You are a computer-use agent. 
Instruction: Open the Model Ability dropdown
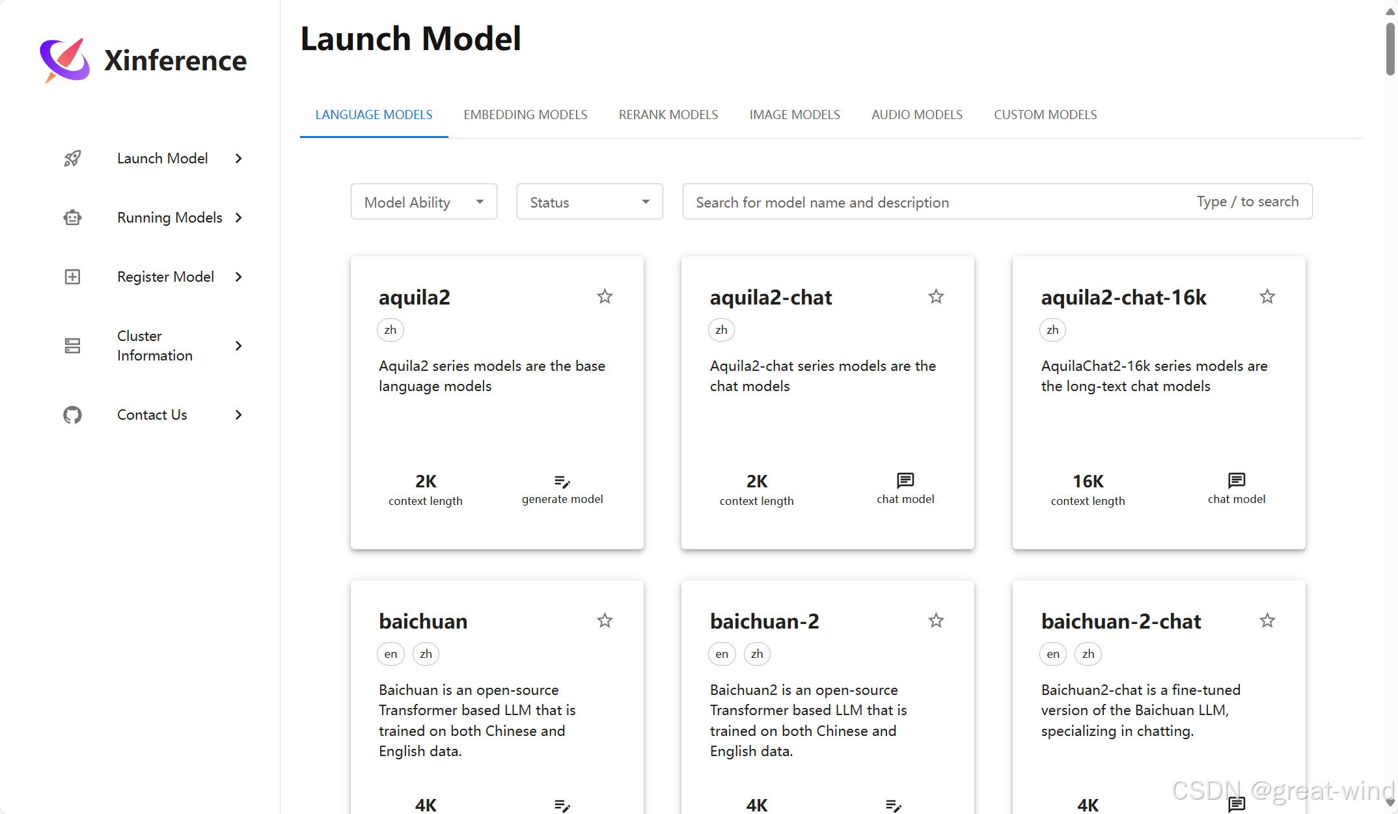pyautogui.click(x=424, y=202)
